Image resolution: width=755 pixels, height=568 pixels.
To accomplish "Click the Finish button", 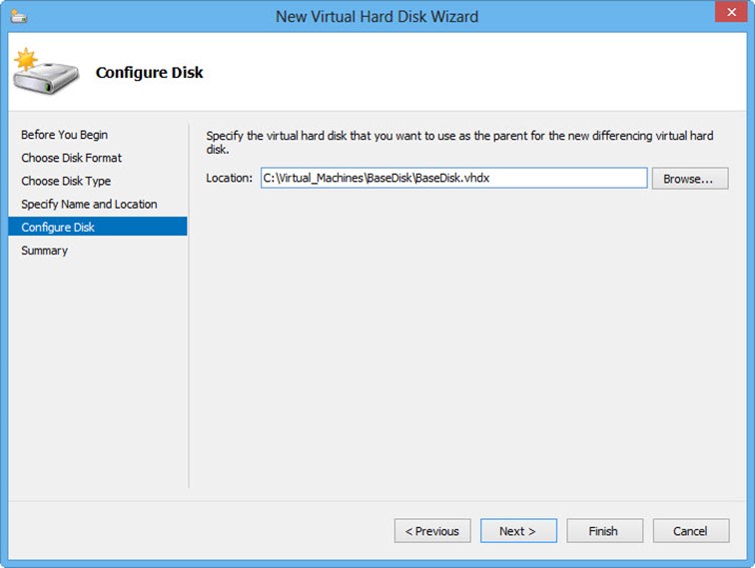I will (603, 531).
